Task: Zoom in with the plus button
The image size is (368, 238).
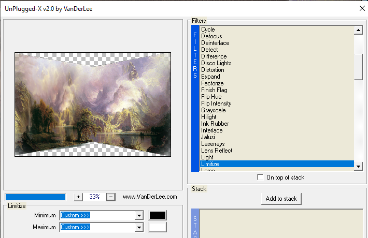Action: click(x=78, y=197)
